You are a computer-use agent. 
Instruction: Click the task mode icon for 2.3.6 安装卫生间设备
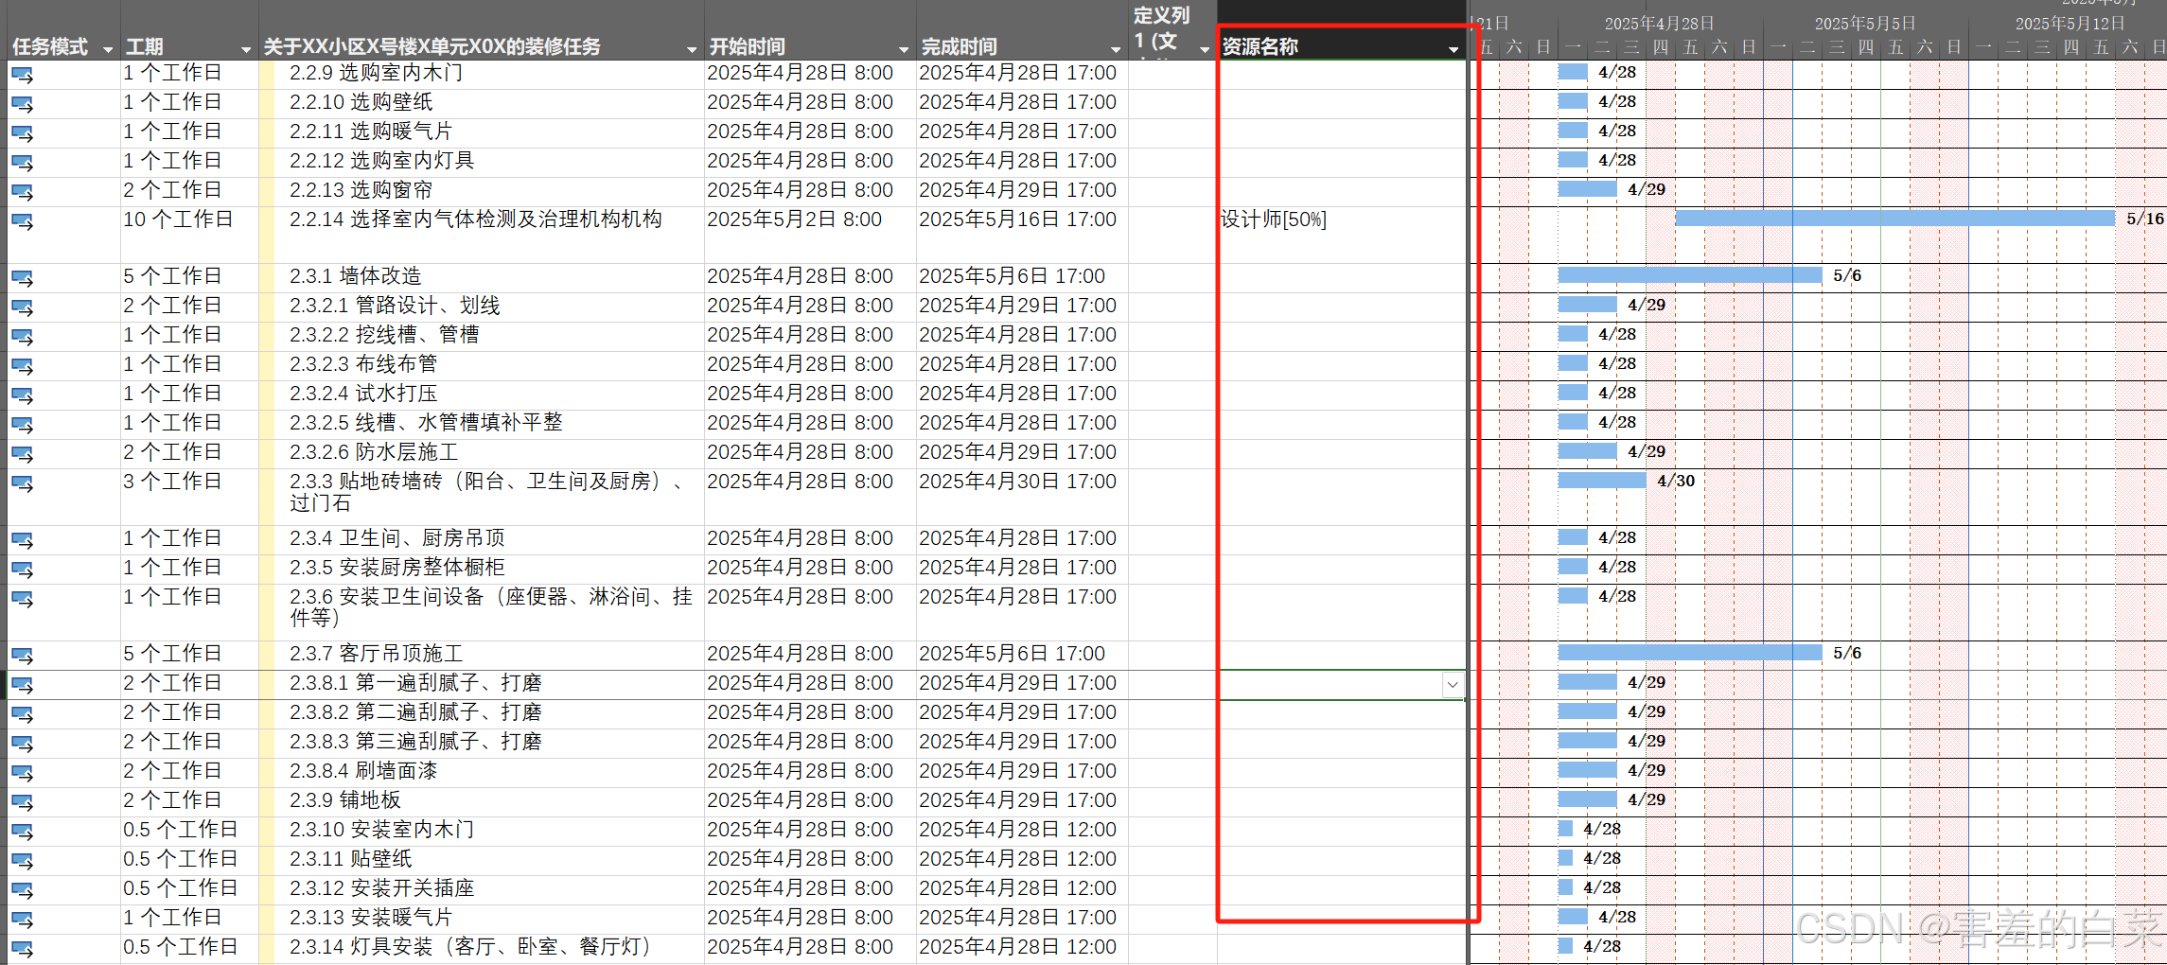(x=23, y=598)
